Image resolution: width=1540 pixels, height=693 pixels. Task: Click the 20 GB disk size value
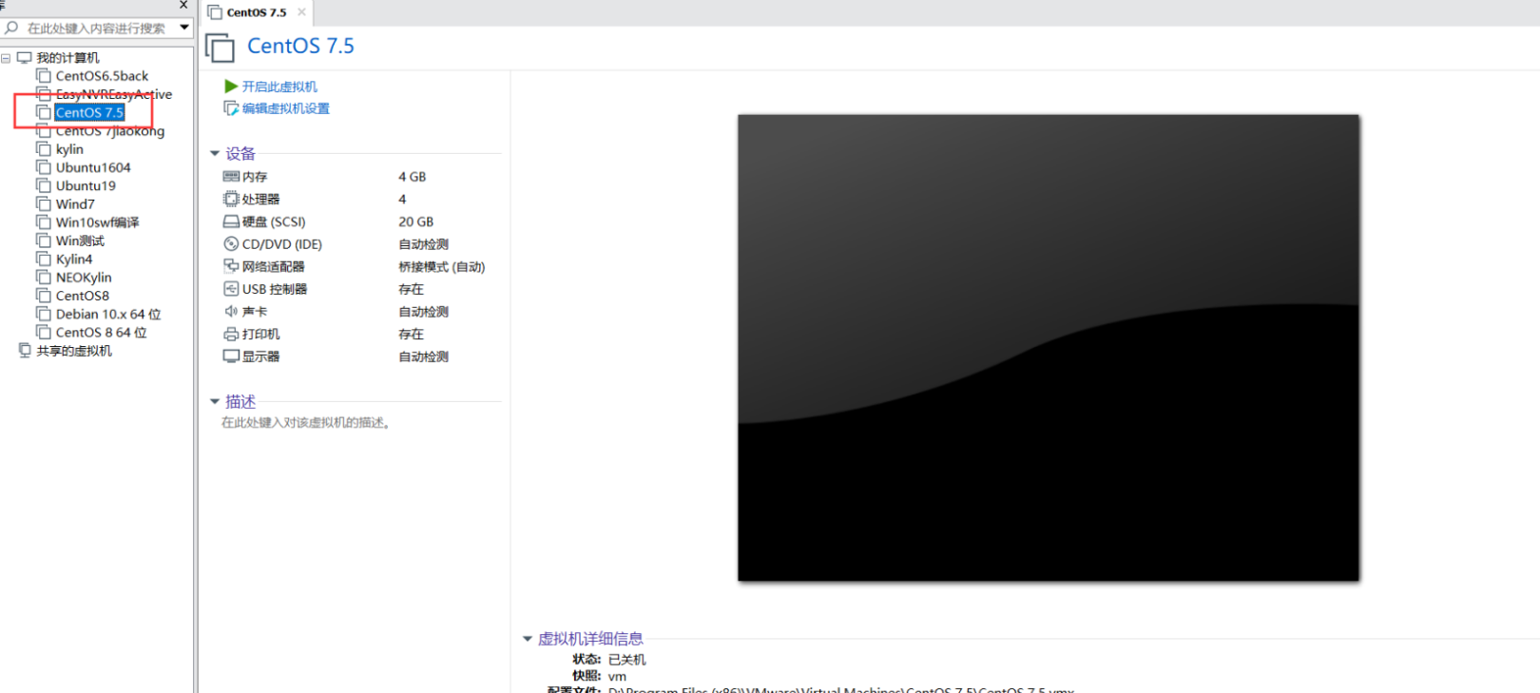[415, 221]
